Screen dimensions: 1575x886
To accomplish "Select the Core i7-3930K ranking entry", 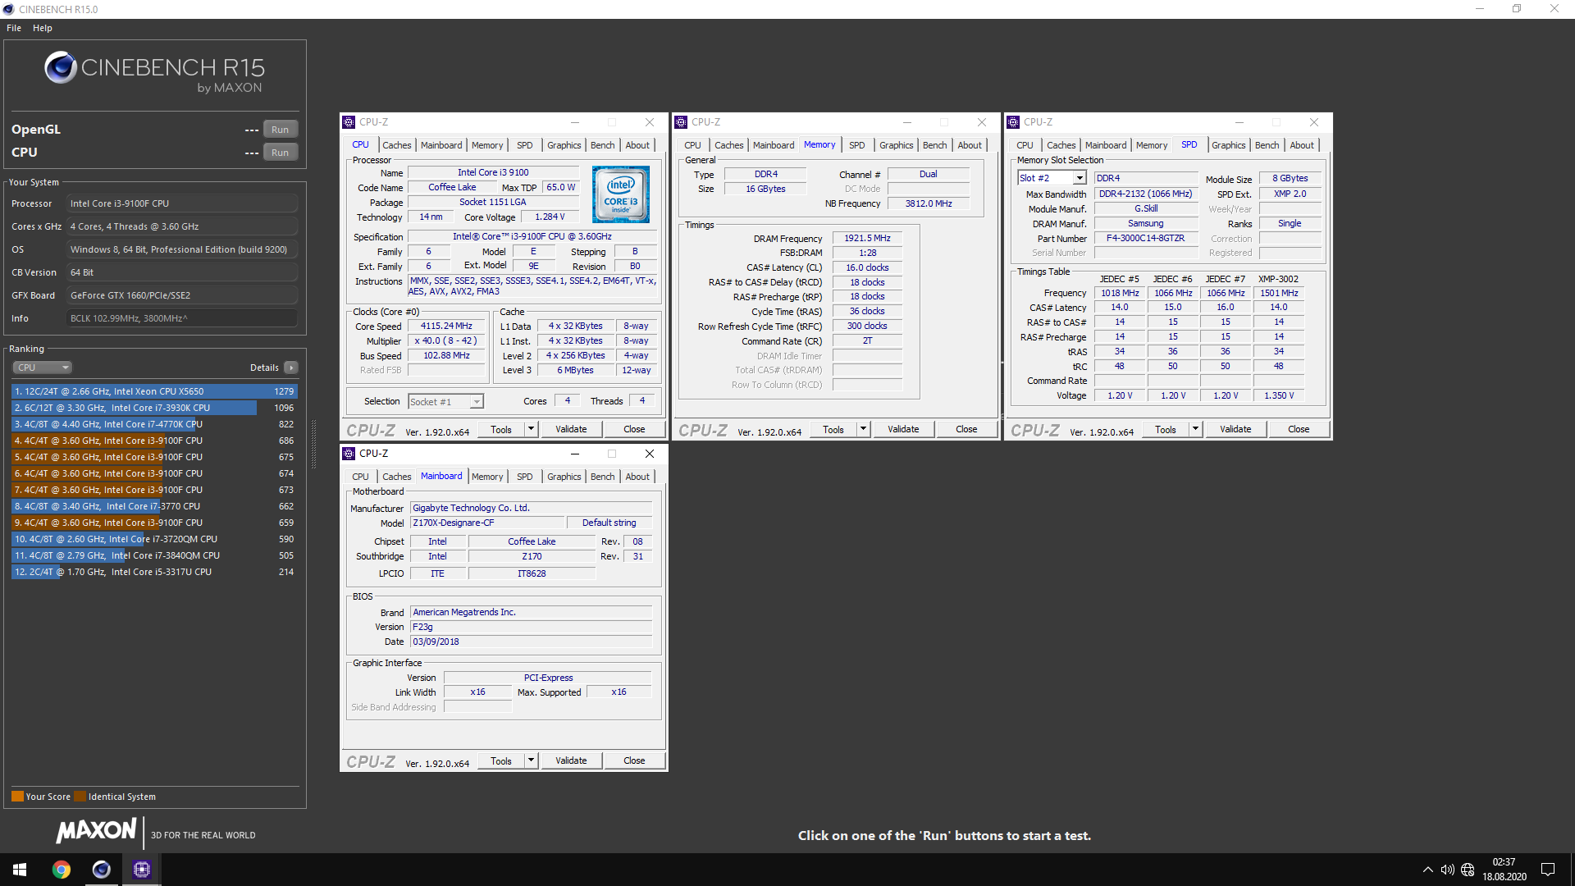I will click(154, 408).
